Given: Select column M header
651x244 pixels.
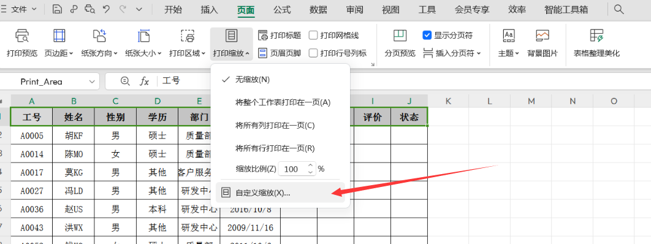Looking at the screenshot, I should pos(531,101).
